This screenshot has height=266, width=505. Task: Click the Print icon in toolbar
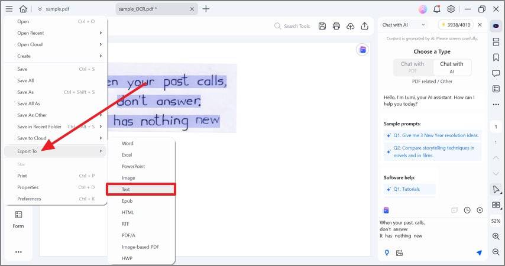click(336, 26)
